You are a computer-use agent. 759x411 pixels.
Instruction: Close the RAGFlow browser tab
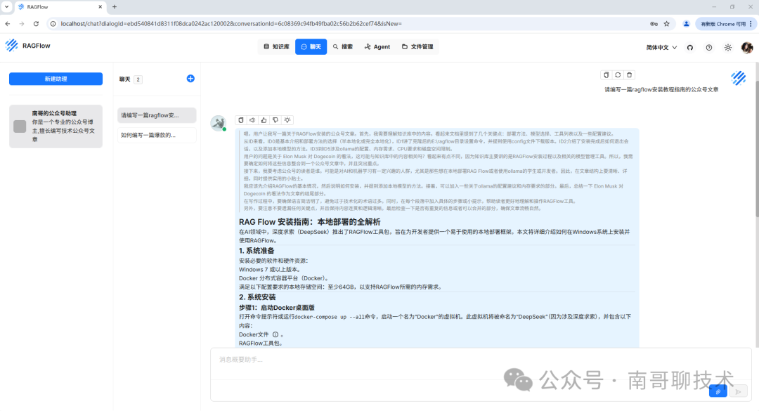coord(100,7)
